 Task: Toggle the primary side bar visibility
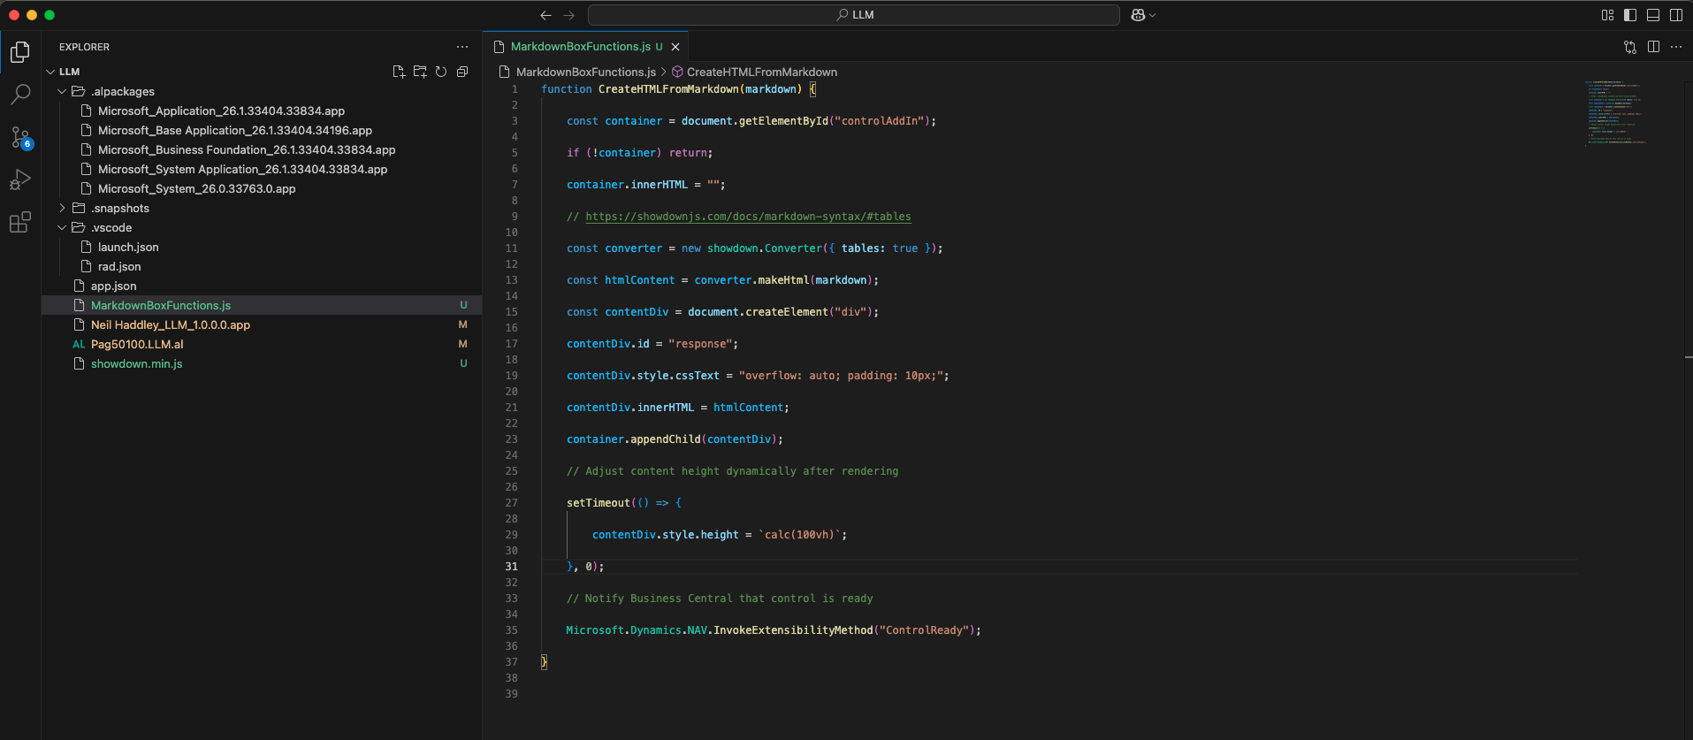pos(1630,15)
